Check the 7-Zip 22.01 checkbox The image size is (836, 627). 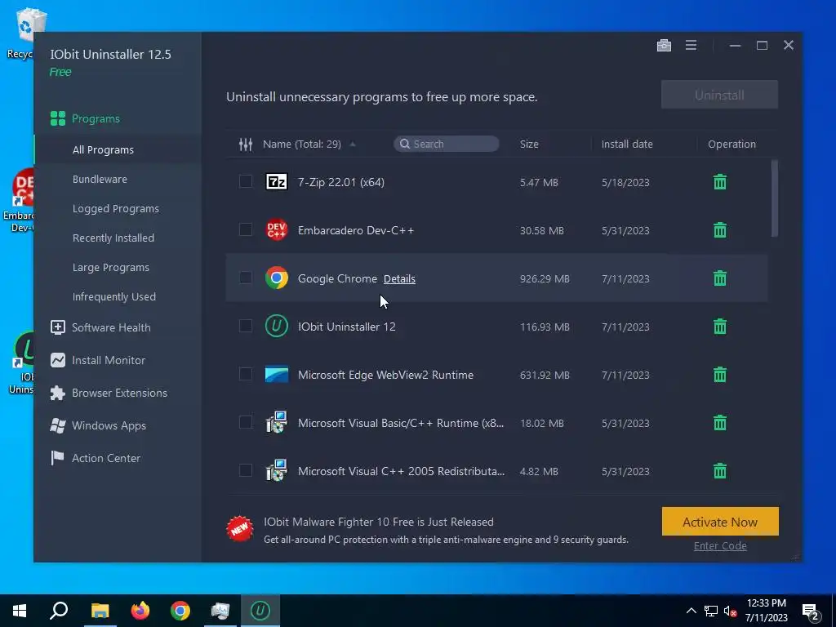point(245,182)
